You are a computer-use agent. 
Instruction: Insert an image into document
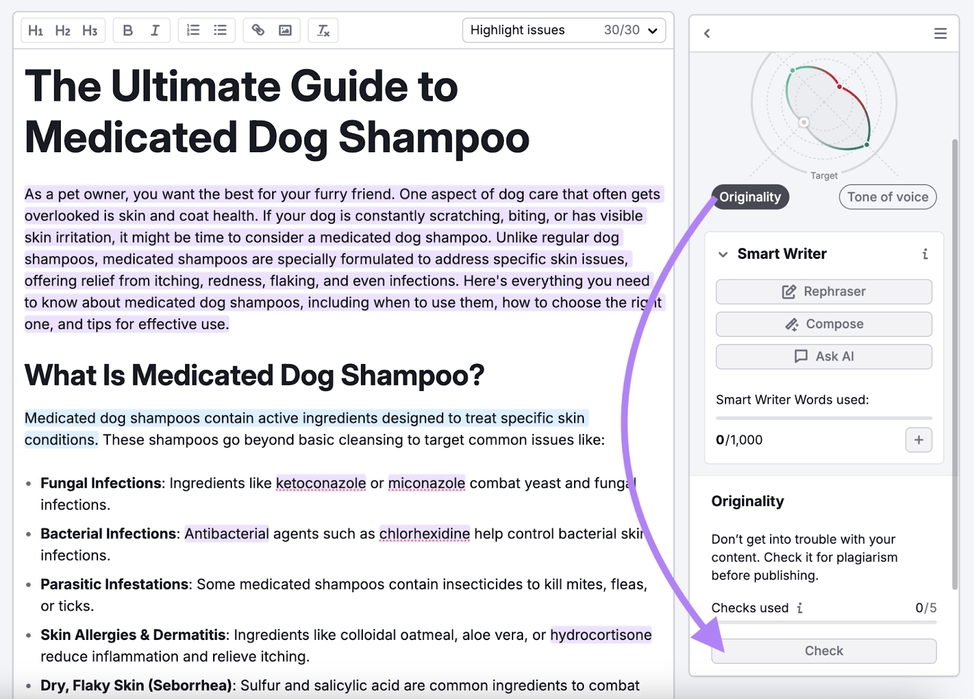click(285, 30)
